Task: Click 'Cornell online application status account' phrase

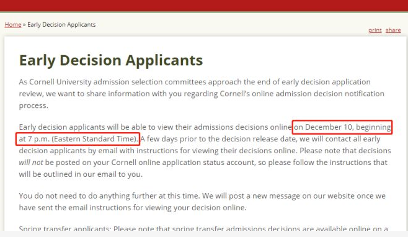Action: [x=181, y=163]
